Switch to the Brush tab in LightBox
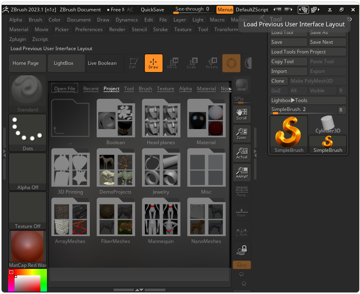Image resolution: width=360 pixels, height=294 pixels. click(145, 89)
